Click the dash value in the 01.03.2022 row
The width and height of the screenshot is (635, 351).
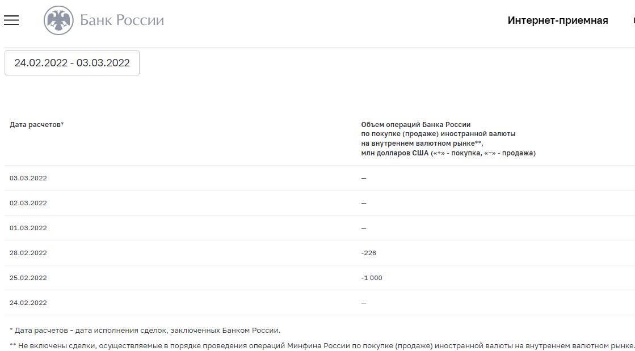(364, 228)
